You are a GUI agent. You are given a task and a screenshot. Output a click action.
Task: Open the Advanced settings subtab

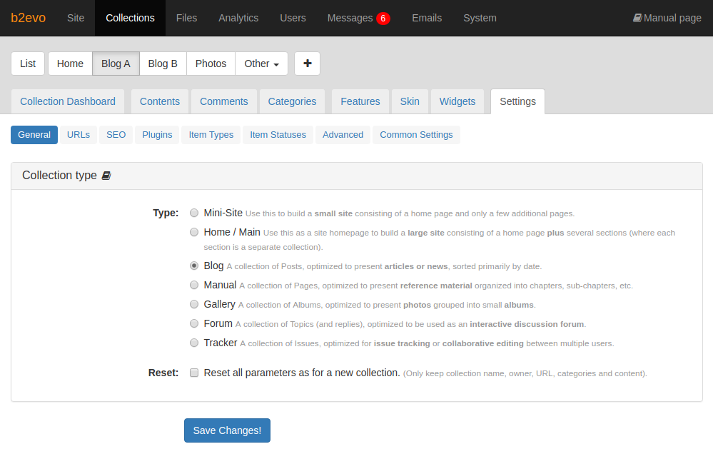click(343, 135)
